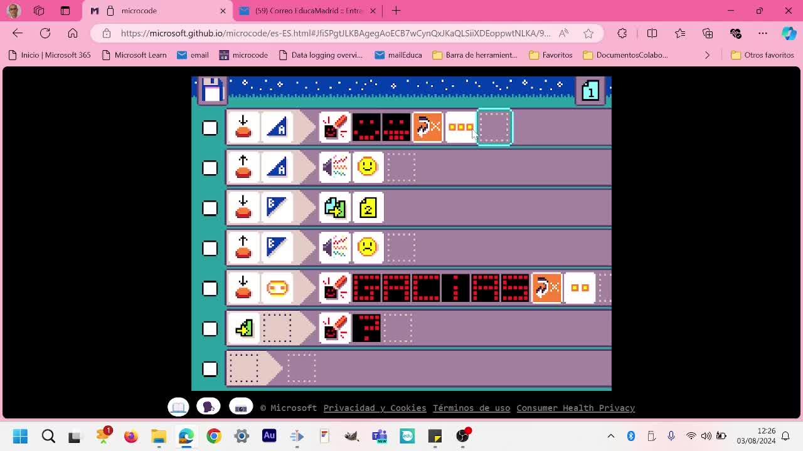Select the press button trigger in the A row
Image resolution: width=803 pixels, height=451 pixels.
pos(243,128)
